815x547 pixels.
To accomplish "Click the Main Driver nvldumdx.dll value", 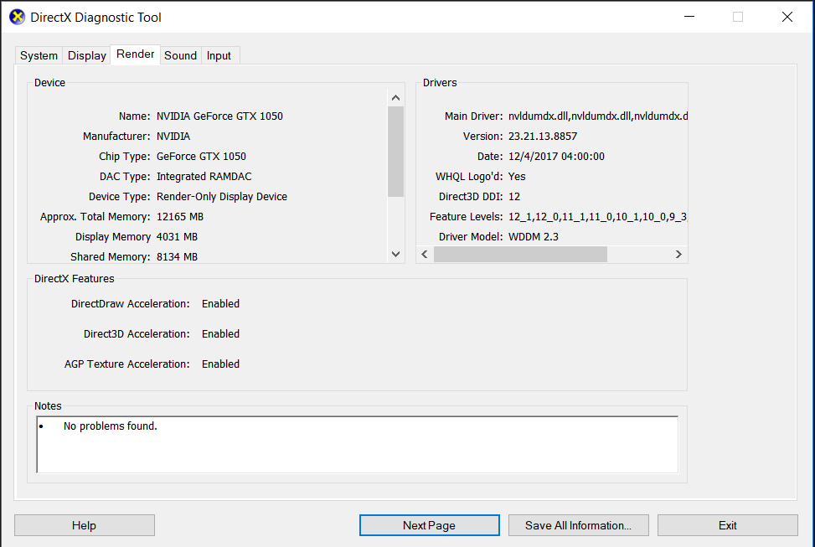I will pos(598,116).
